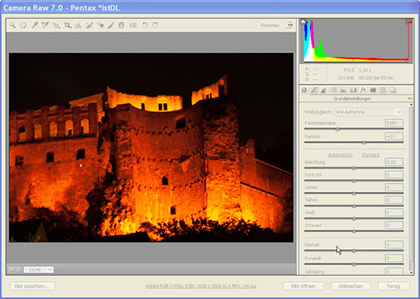Open the Grundeinstellungen panel flyout menu
The width and height of the screenshot is (420, 299).
[x=409, y=98]
